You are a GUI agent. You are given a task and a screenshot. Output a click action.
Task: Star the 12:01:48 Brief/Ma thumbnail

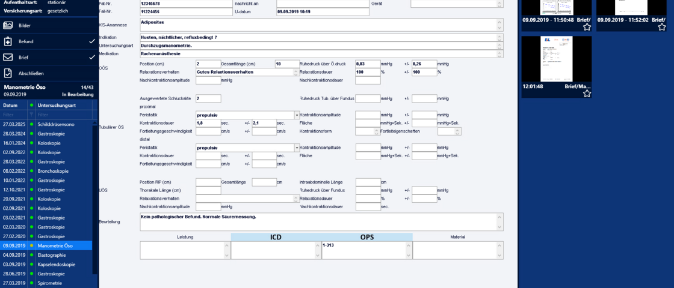[587, 94]
